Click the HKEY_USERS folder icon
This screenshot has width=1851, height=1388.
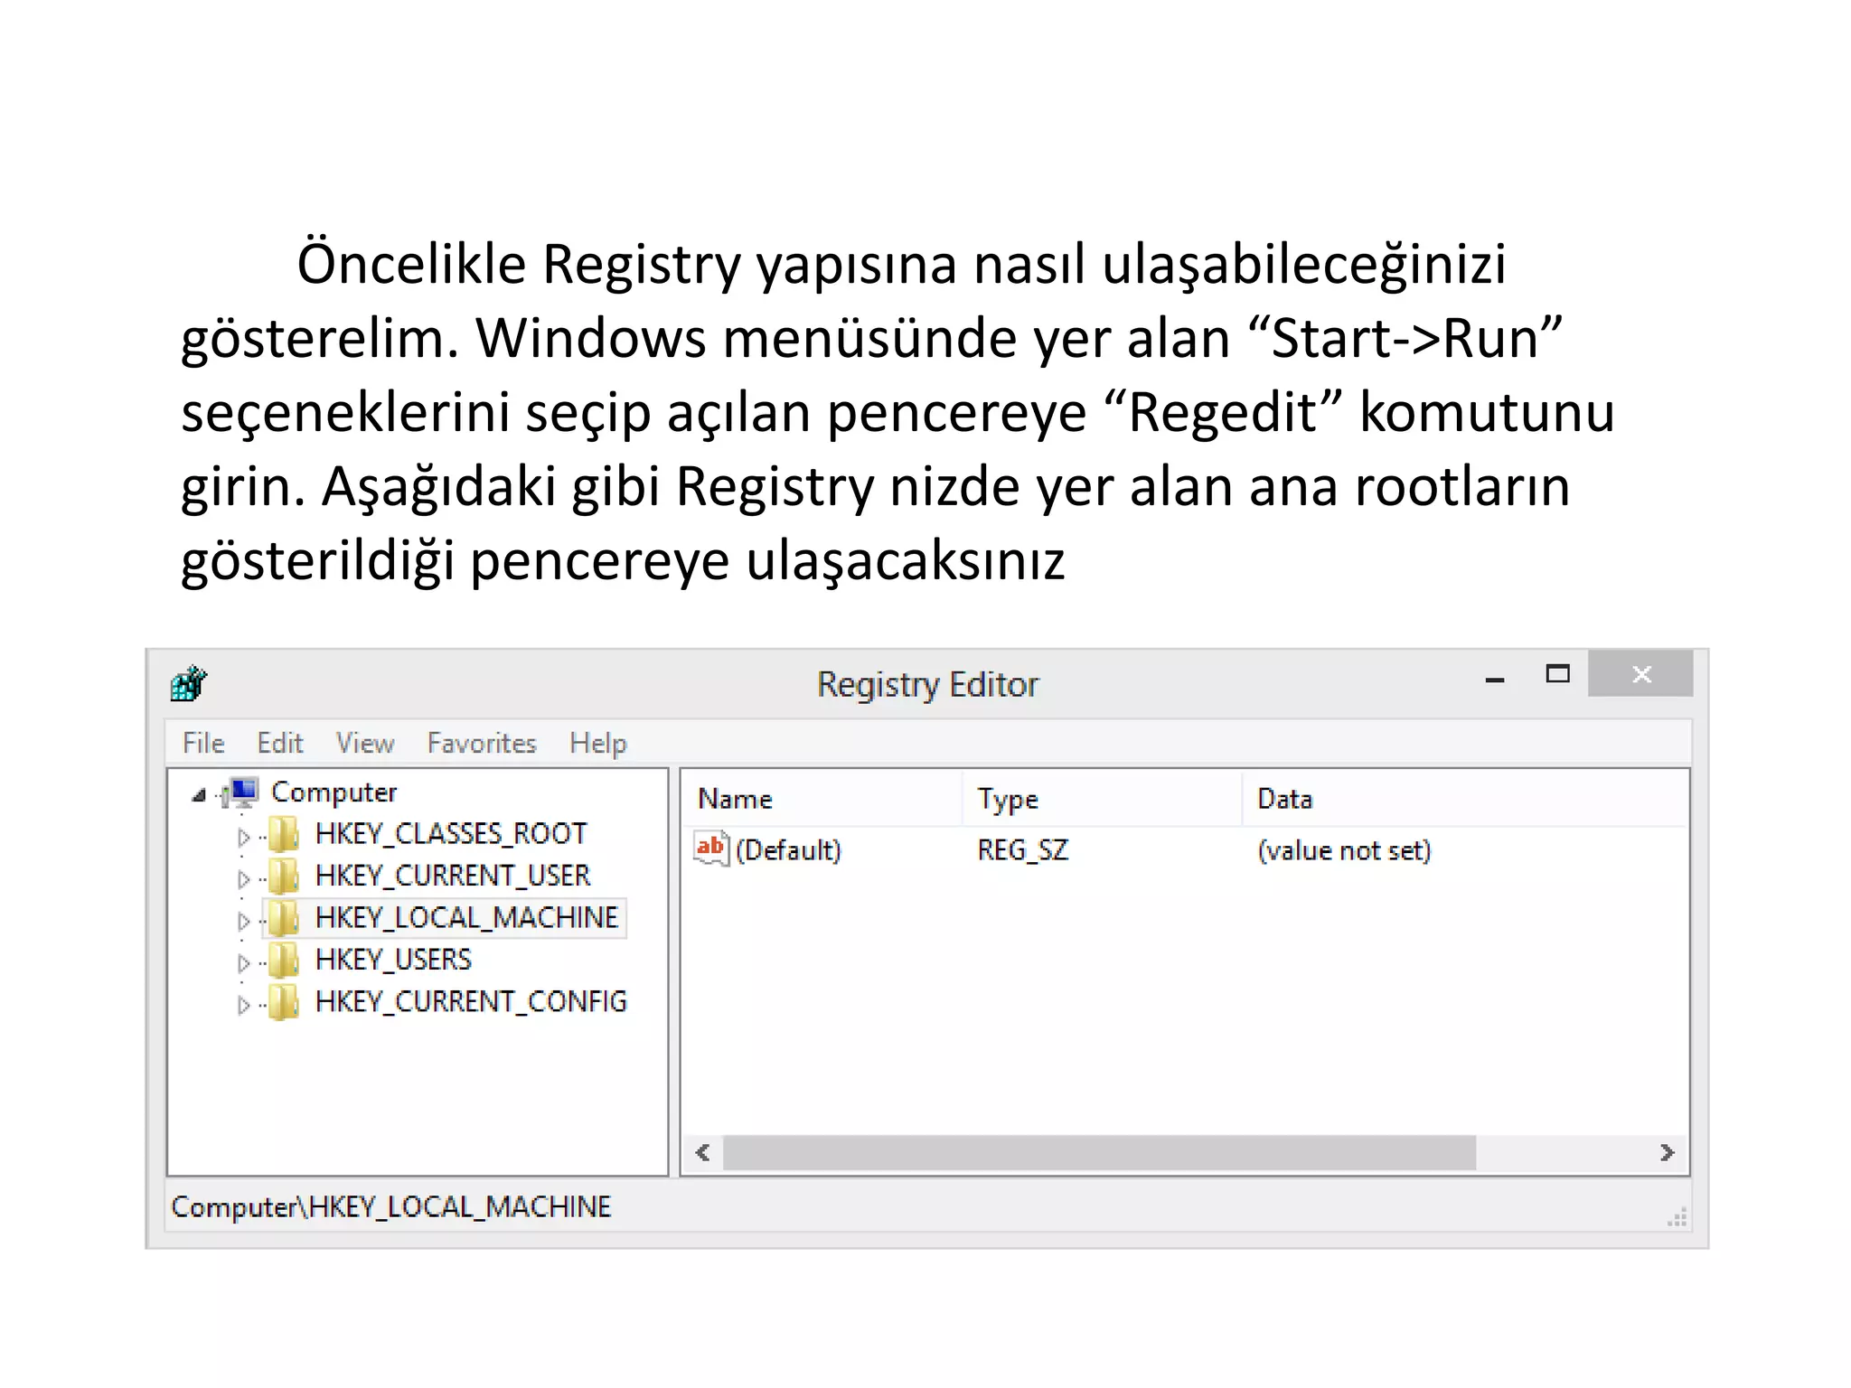284,960
